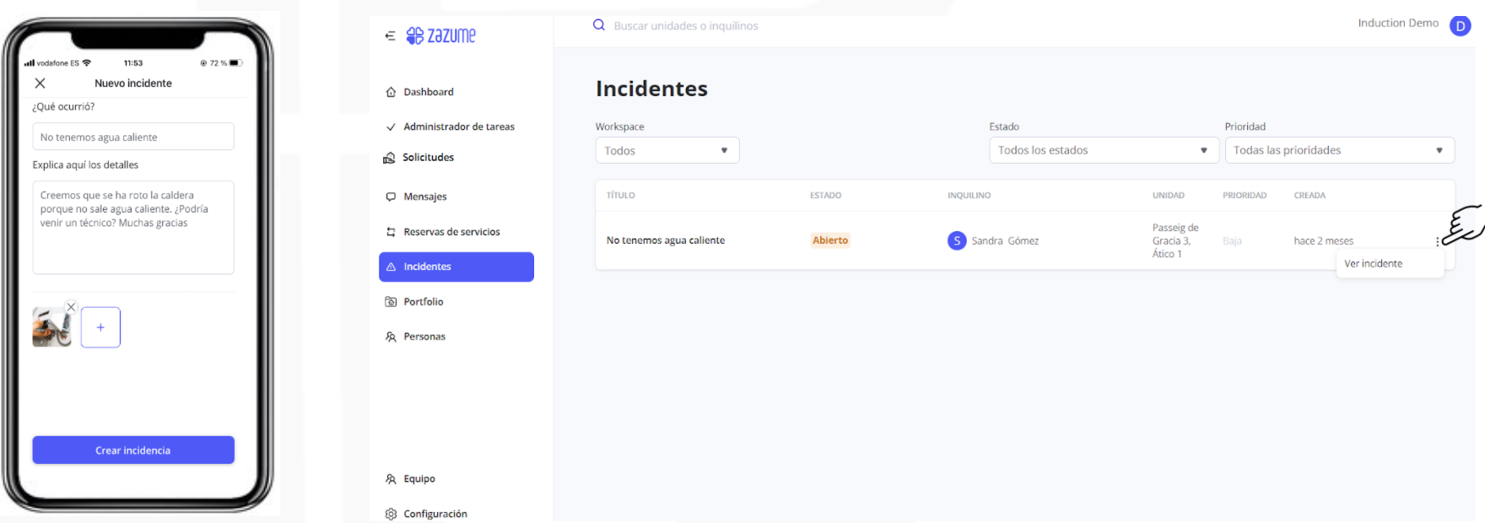Open the Estado filter dropdown
This screenshot has width=1485, height=523.
point(1103,150)
